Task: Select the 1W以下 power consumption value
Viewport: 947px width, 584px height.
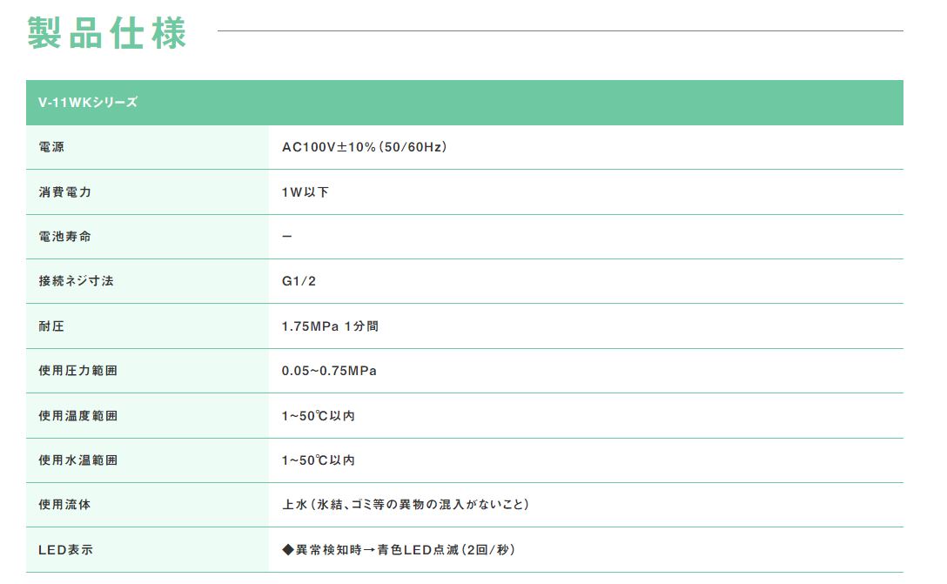Action: coord(305,192)
